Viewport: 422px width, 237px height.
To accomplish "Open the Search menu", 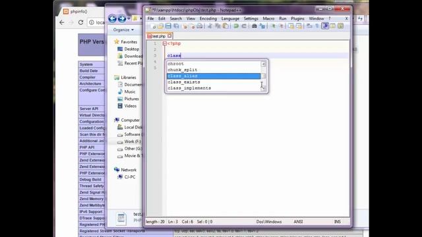I will 176,18.
